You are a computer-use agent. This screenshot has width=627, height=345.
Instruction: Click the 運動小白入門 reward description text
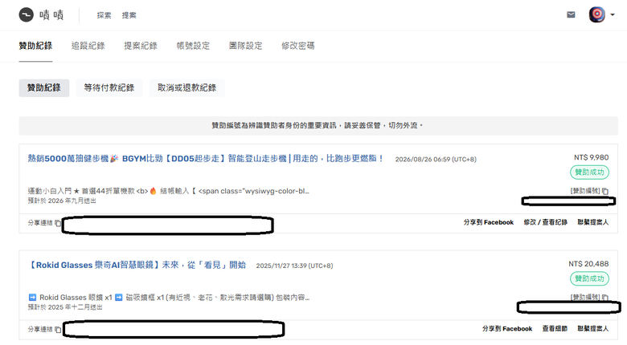(x=168, y=191)
